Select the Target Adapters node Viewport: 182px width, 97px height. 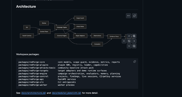click(x=80, y=36)
